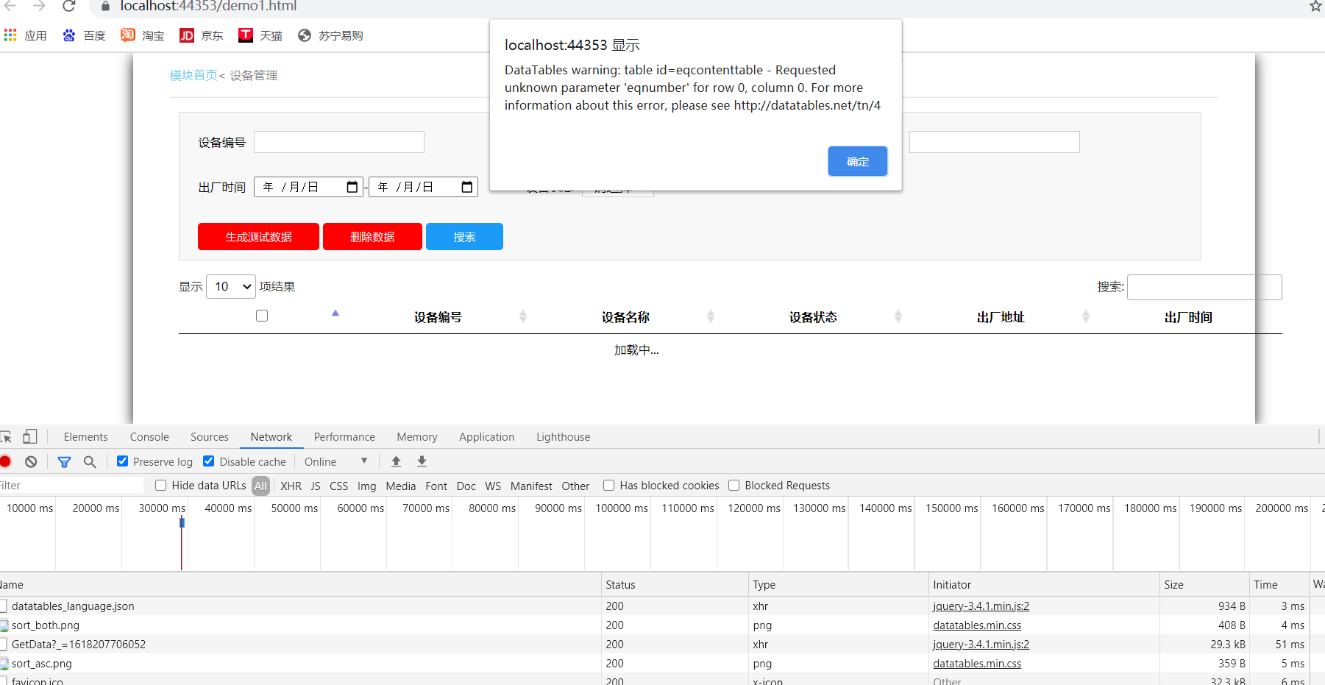This screenshot has width=1325, height=685.
Task: Open calendar picker of first date field
Action: [352, 187]
